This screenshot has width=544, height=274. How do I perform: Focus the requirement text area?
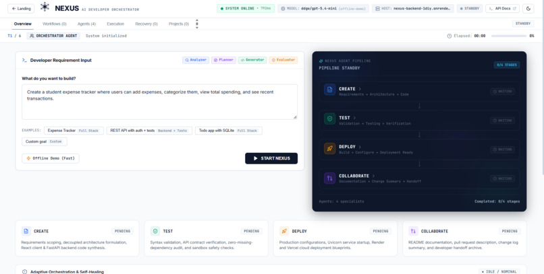[x=159, y=102]
